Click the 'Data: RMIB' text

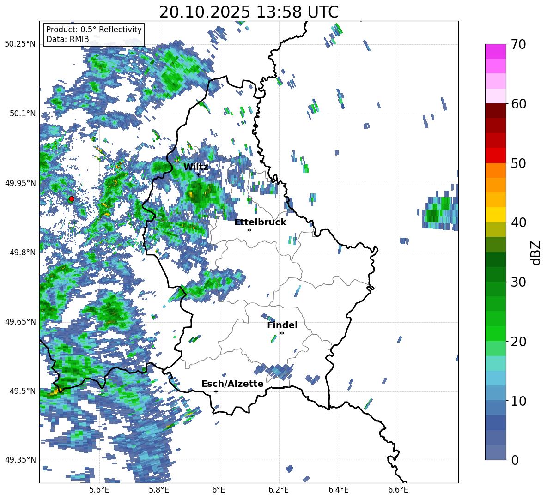coord(67,39)
